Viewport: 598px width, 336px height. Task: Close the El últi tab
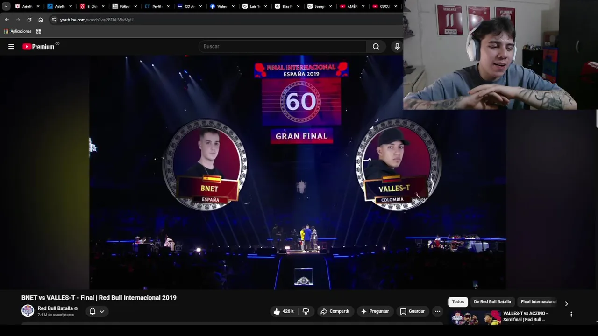click(x=103, y=7)
